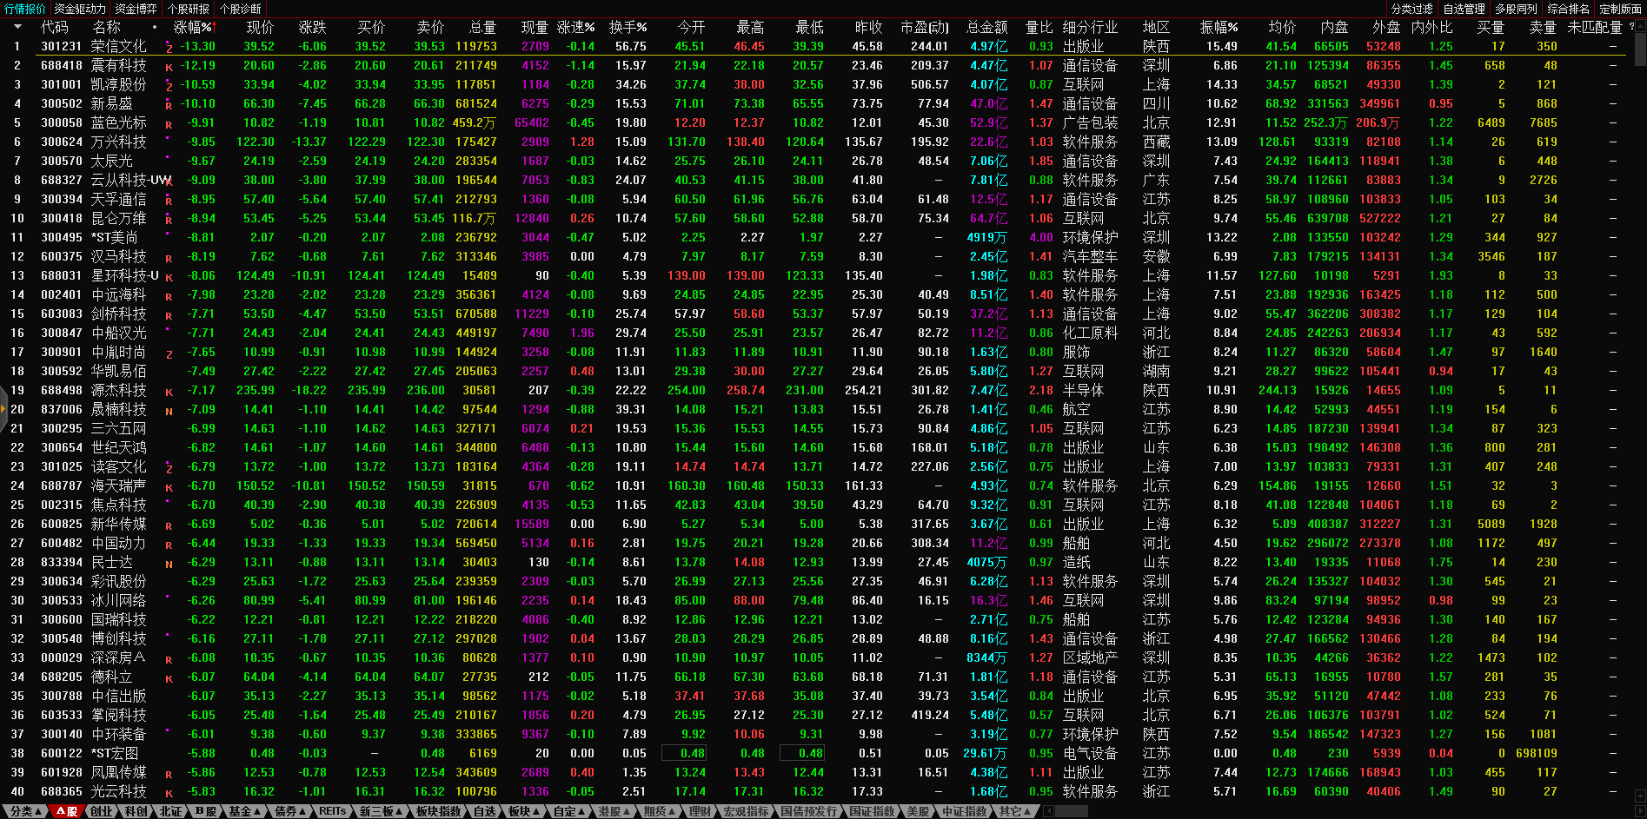Image resolution: width=1647 pixels, height=819 pixels.
Task: Click the red sort arrow on 涨幅%
Action: (x=216, y=27)
